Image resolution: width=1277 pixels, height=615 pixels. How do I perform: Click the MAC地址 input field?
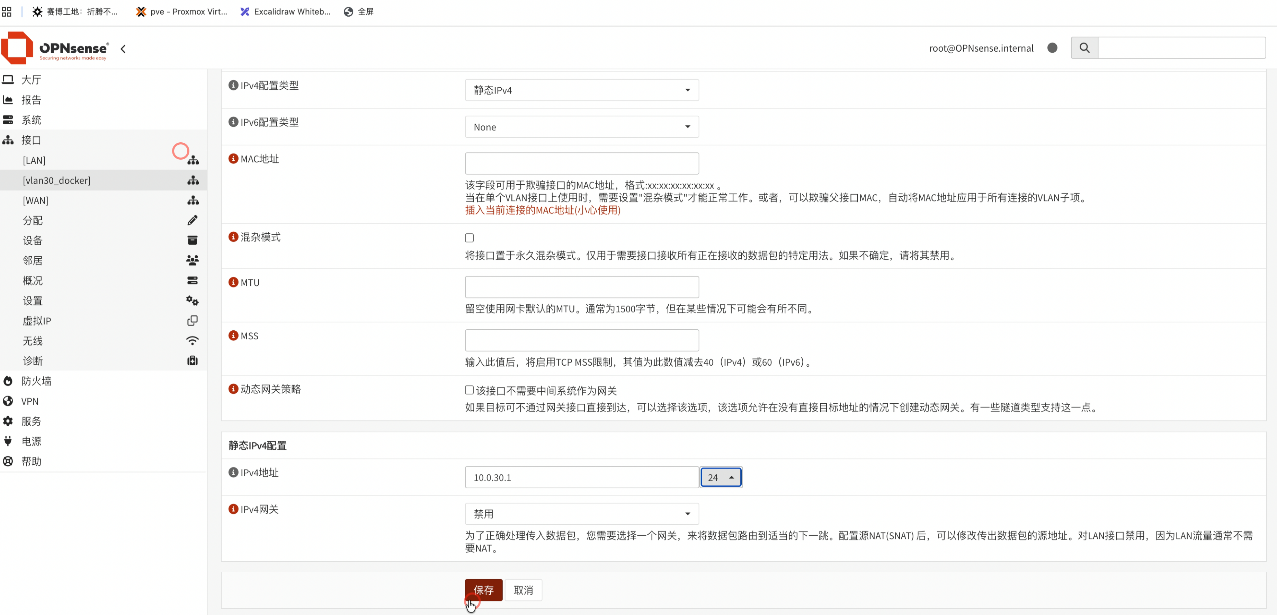[x=581, y=163]
